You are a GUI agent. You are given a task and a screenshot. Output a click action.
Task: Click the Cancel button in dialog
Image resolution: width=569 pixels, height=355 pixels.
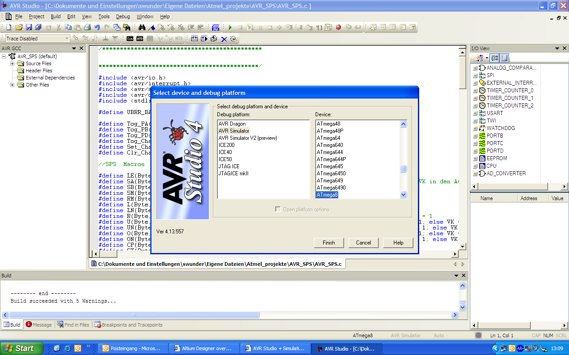tap(364, 243)
